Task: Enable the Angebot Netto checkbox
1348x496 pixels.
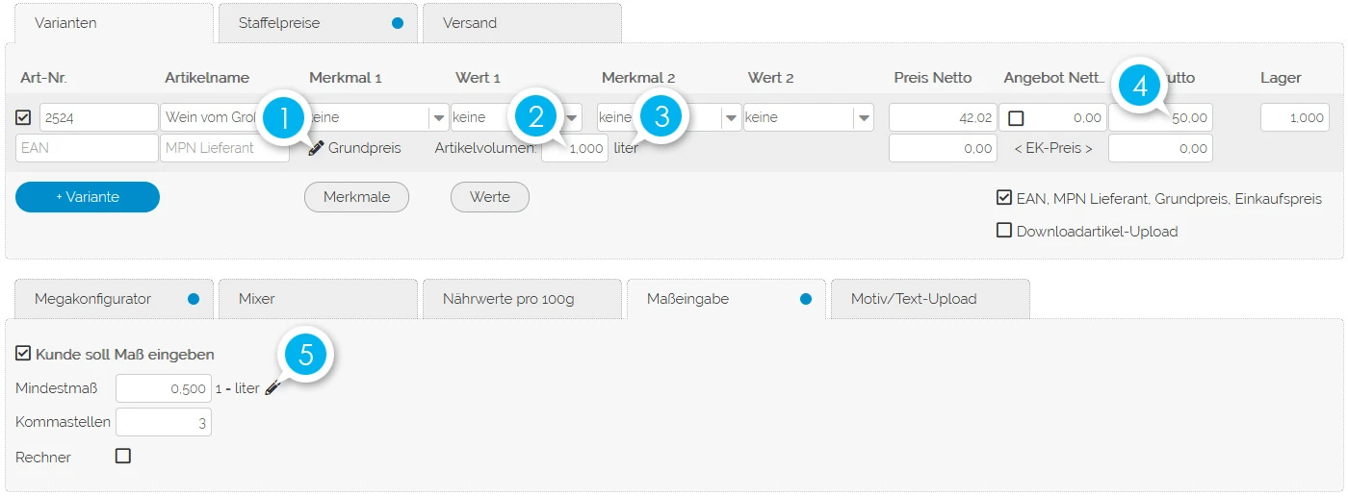Action: (x=1016, y=118)
